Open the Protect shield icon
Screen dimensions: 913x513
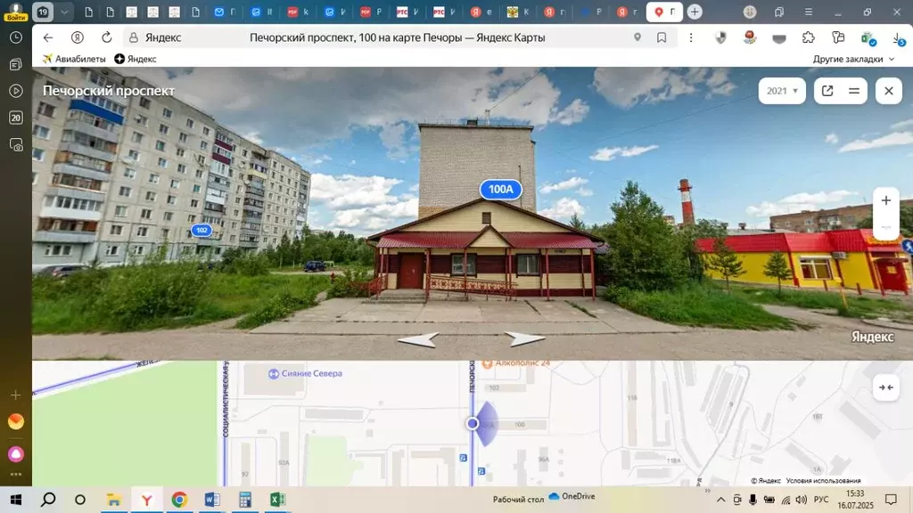pos(720,37)
